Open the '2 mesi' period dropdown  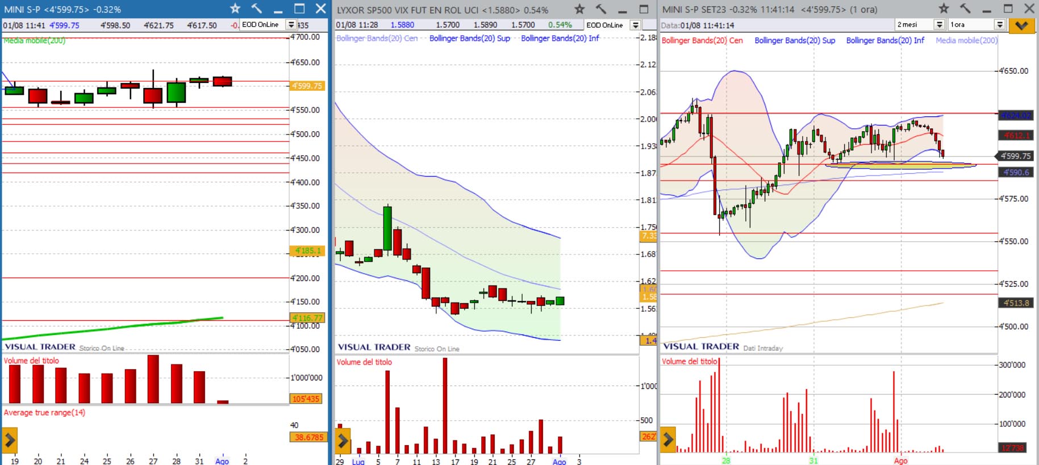pyautogui.click(x=939, y=24)
